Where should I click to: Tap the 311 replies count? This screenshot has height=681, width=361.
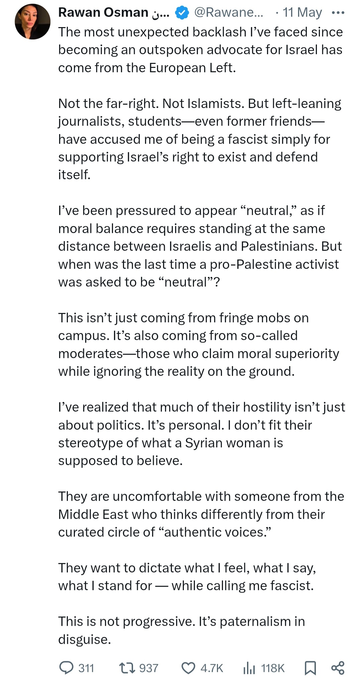[x=86, y=668]
